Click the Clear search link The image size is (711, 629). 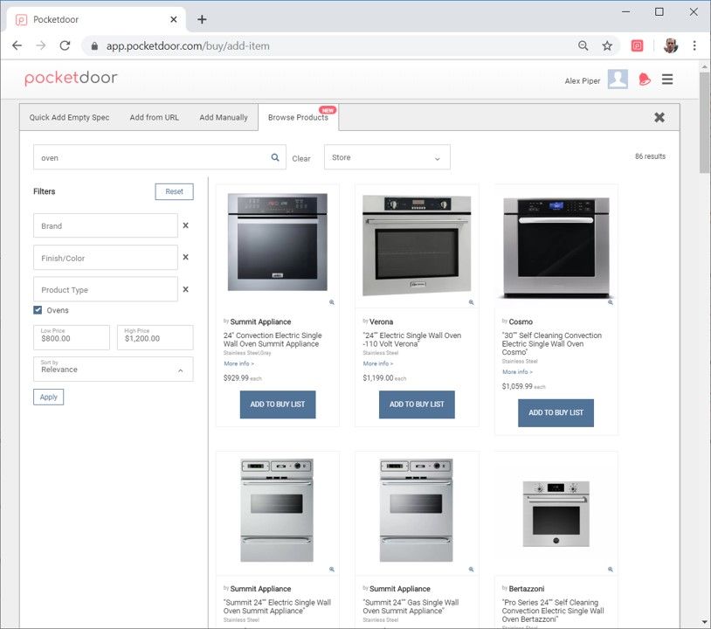[x=301, y=158]
